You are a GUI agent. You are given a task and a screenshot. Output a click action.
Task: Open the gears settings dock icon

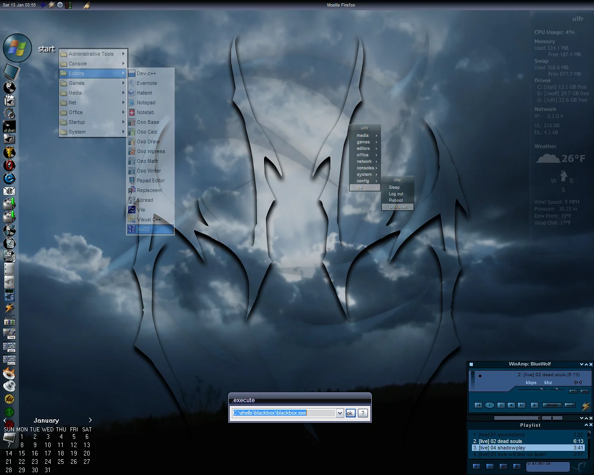[9, 113]
